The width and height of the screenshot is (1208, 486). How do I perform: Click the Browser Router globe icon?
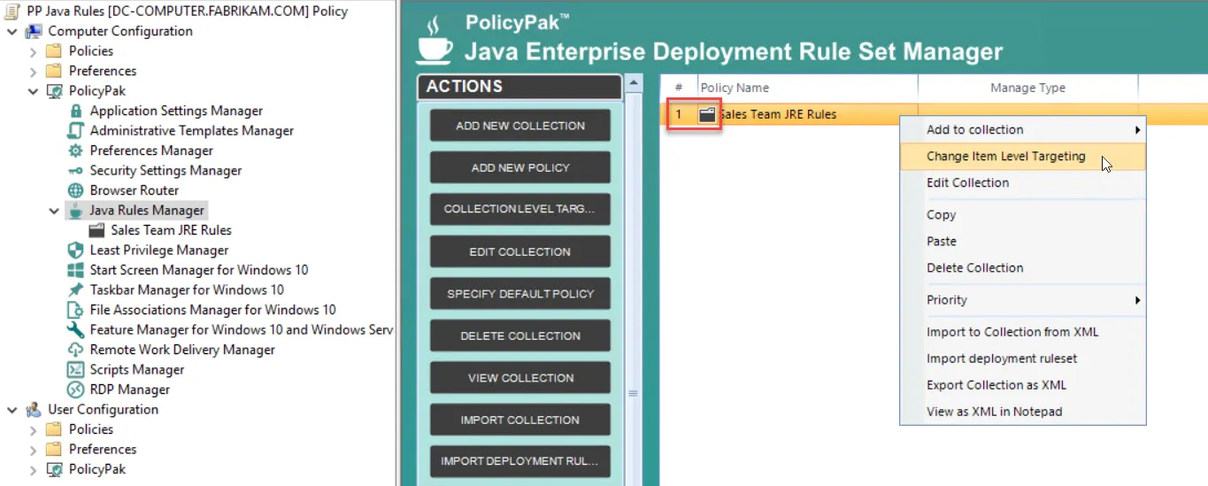75,190
